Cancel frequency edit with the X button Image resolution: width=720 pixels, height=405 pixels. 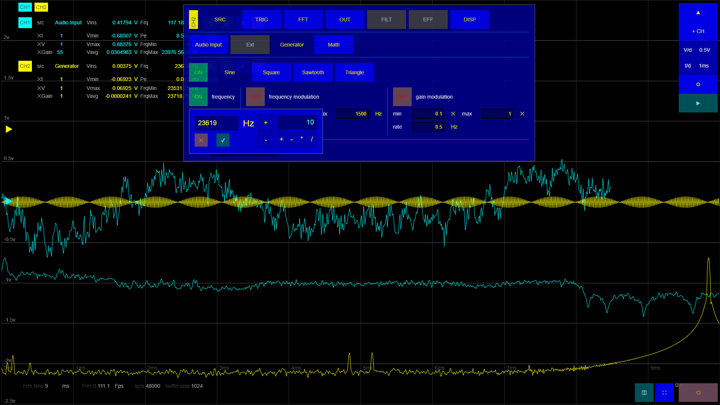click(201, 140)
